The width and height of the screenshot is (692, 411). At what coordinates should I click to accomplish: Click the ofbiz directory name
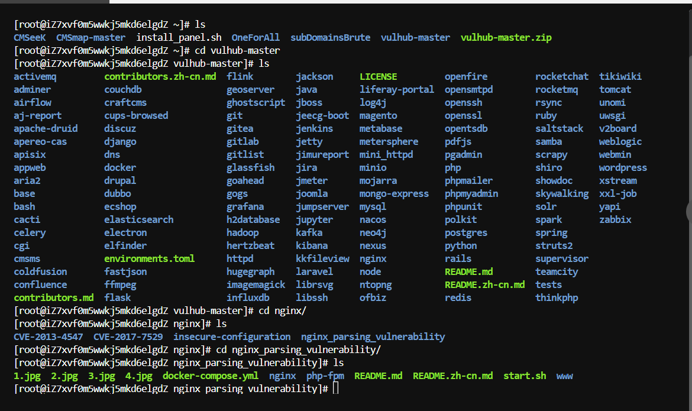click(373, 298)
